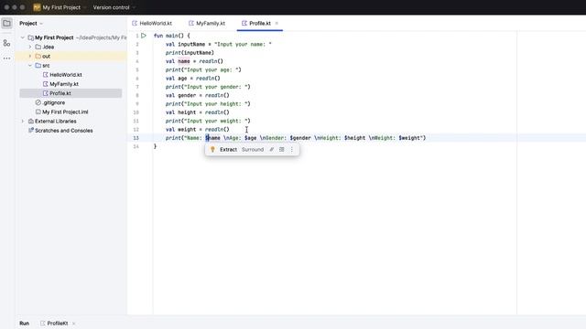586x329 pixels.
Task: Click the out folder icon
Action: pyautogui.click(x=38, y=56)
